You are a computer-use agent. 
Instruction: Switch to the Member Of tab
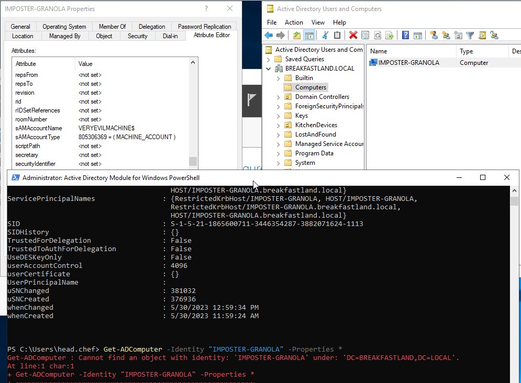point(112,27)
